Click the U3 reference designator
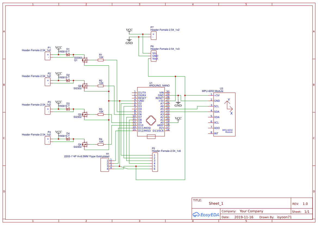This screenshot has height=225, width=318. click(x=221, y=89)
